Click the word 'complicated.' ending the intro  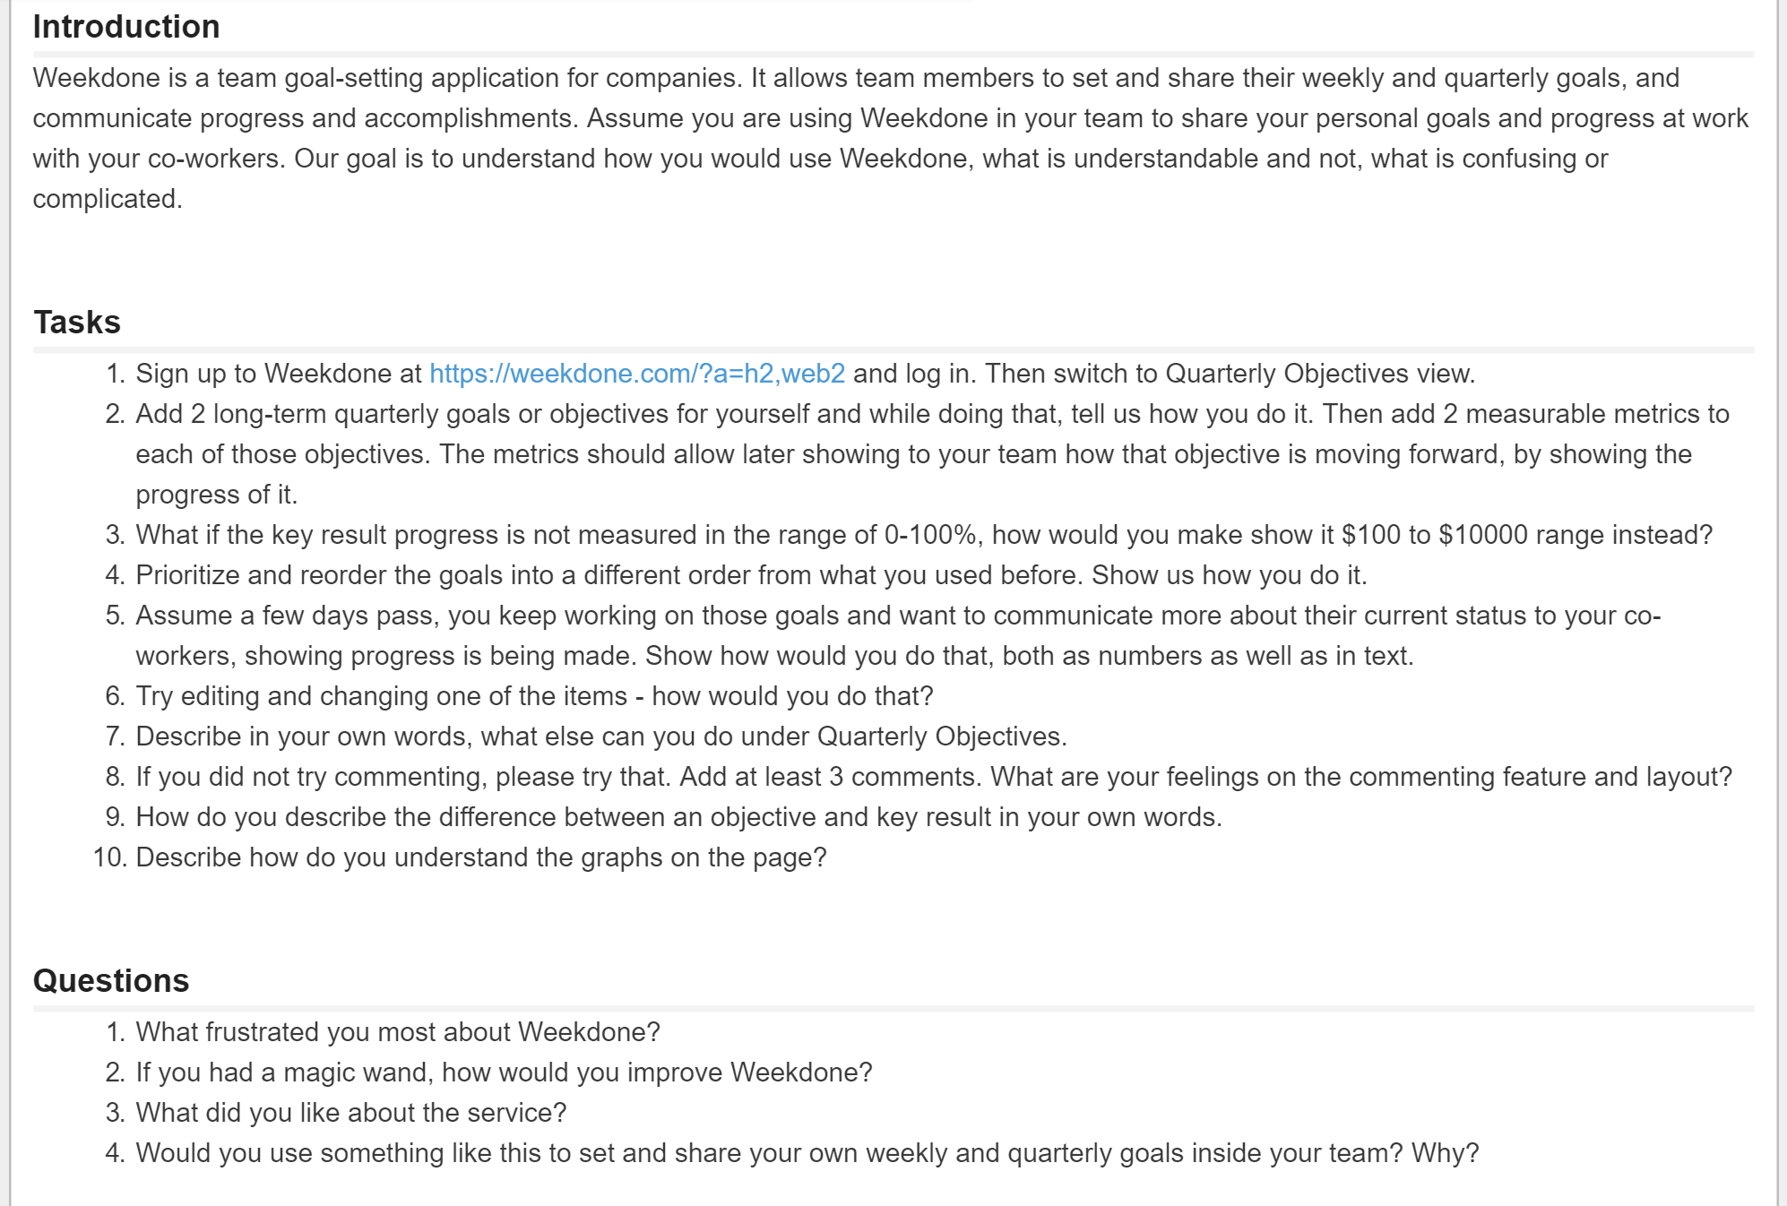(x=108, y=199)
